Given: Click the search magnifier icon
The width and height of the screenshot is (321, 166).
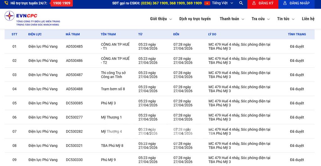Looking at the screenshot, I should (241, 3).
